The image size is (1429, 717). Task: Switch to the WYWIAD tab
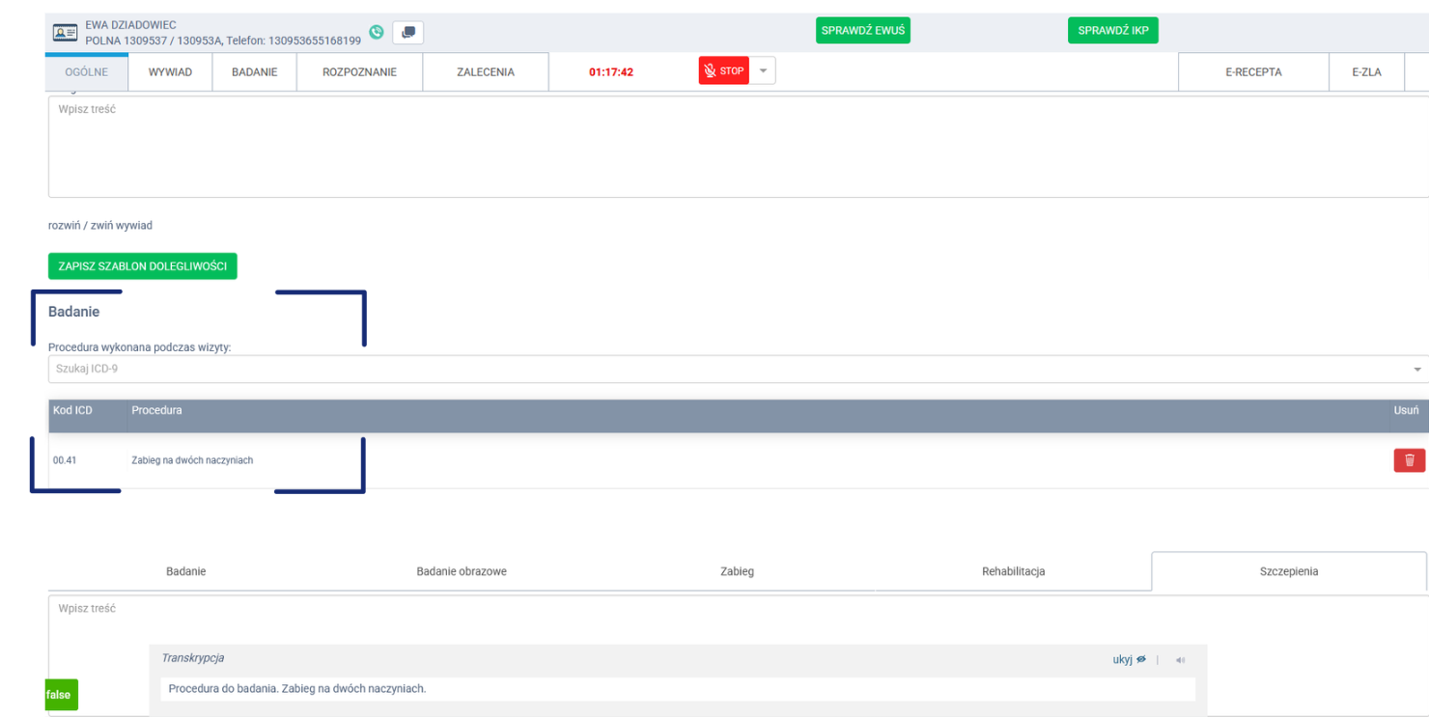(x=170, y=72)
